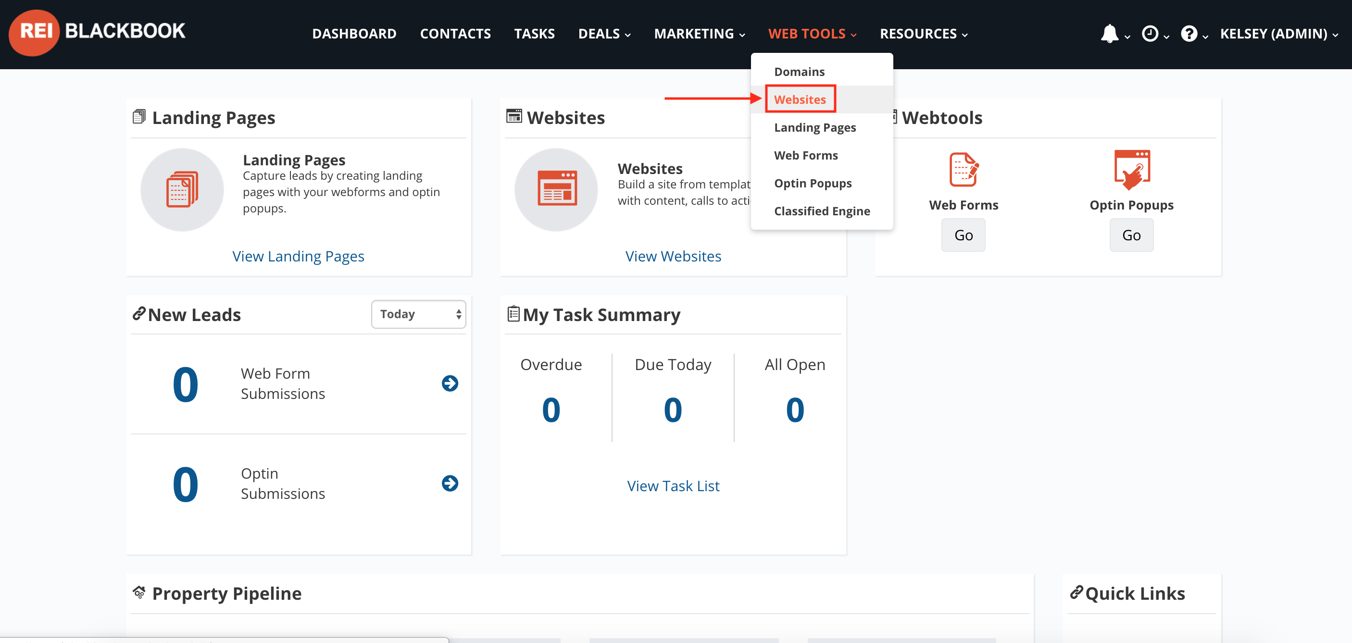Viewport: 1352px width, 643px height.
Task: Select Classified Engine in dropdown menu
Action: coord(822,211)
